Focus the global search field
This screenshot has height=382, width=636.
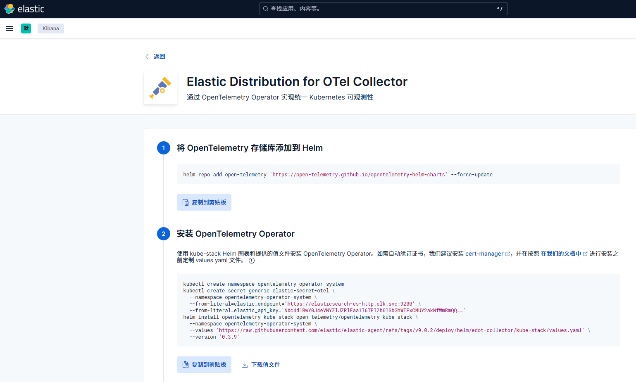click(383, 9)
